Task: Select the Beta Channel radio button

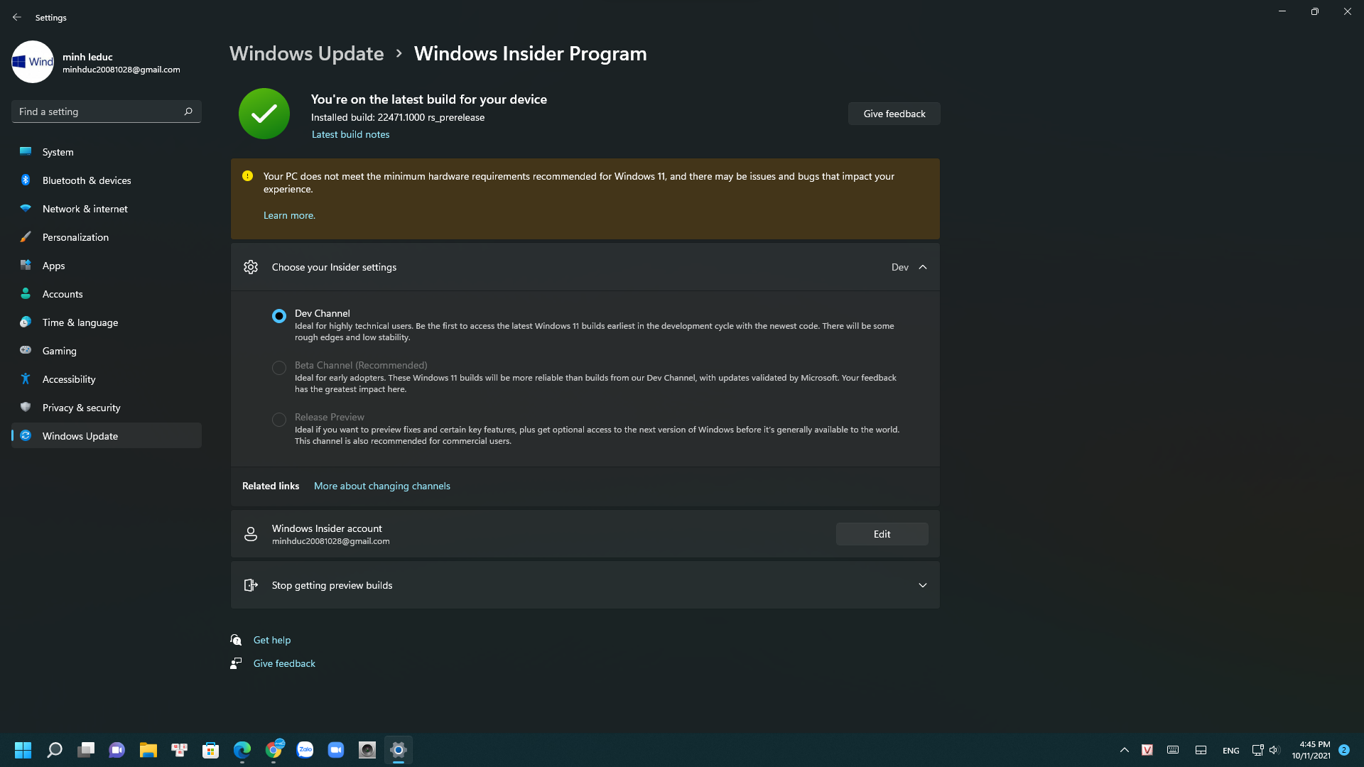Action: pos(279,368)
